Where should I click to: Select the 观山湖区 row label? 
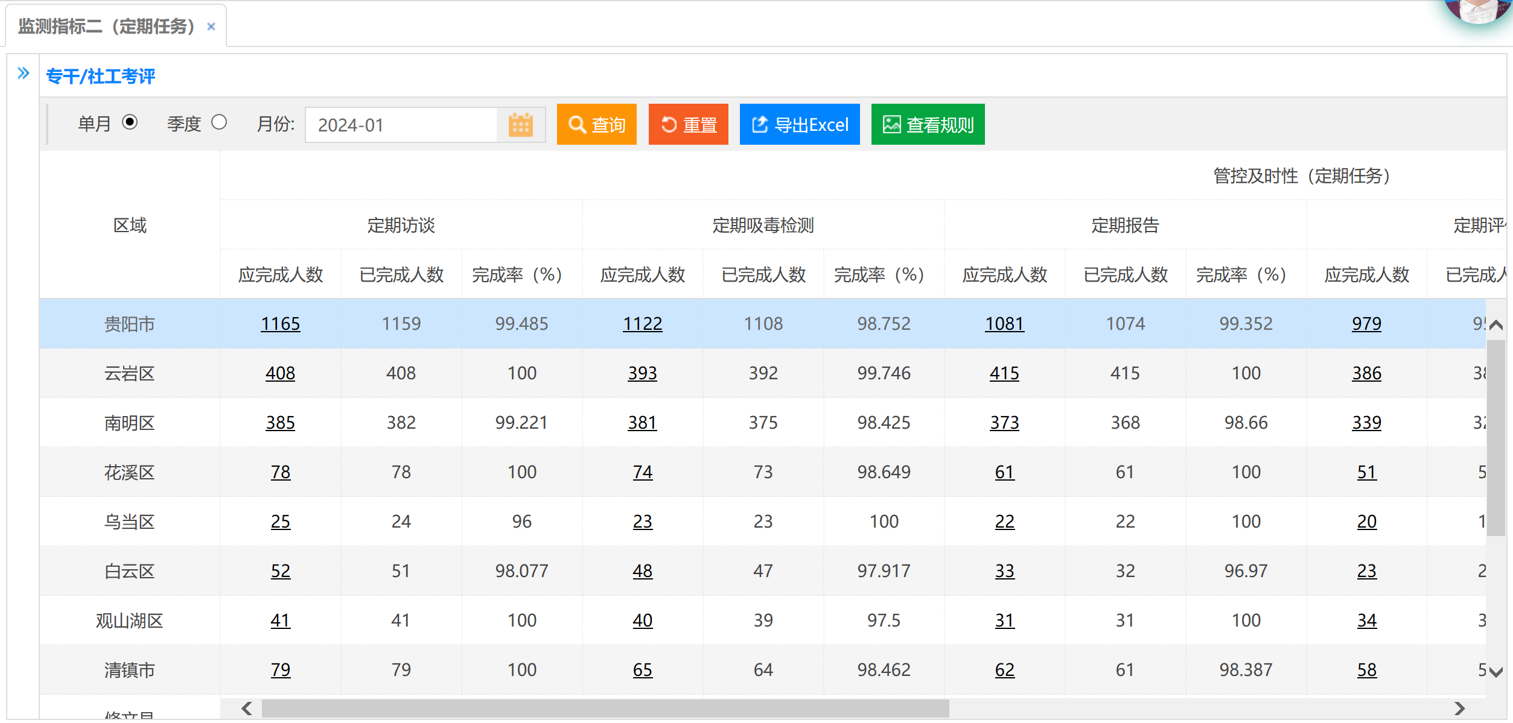130,621
